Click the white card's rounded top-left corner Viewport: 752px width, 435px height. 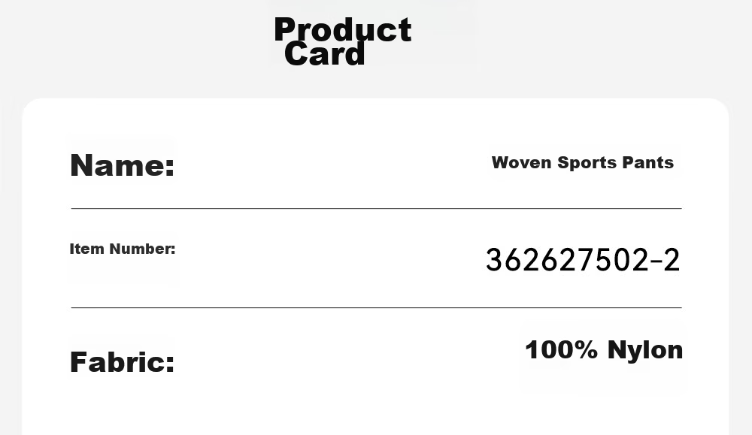pyautogui.click(x=30, y=107)
